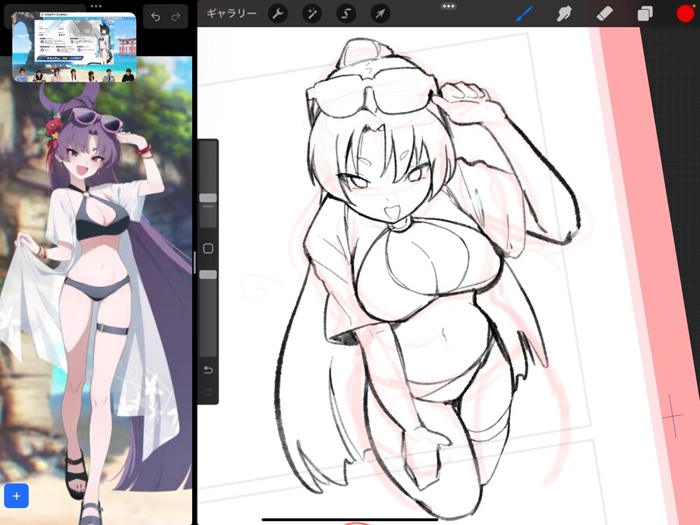Open the Adjustments magic wand menu
Viewport: 700px width, 525px height.
pyautogui.click(x=312, y=14)
